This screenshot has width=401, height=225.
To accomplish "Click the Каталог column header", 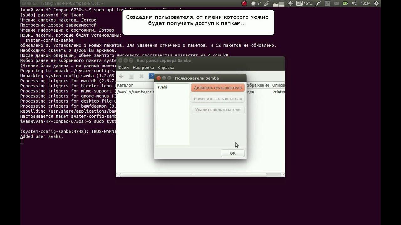I will tap(135, 85).
